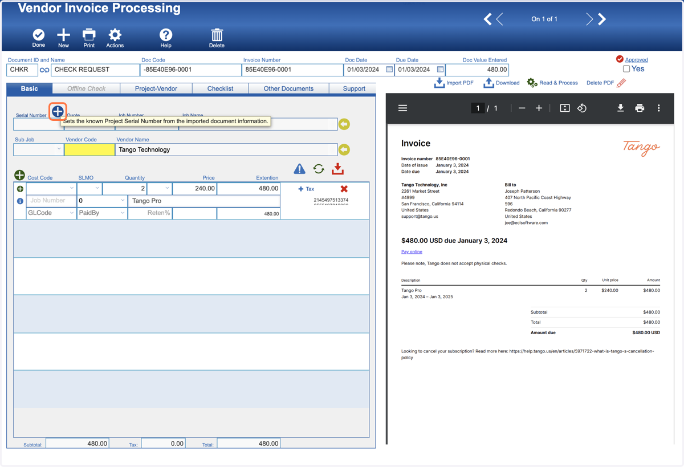The image size is (684, 467).
Task: Check the Approved Yes checkbox
Action: click(626, 69)
